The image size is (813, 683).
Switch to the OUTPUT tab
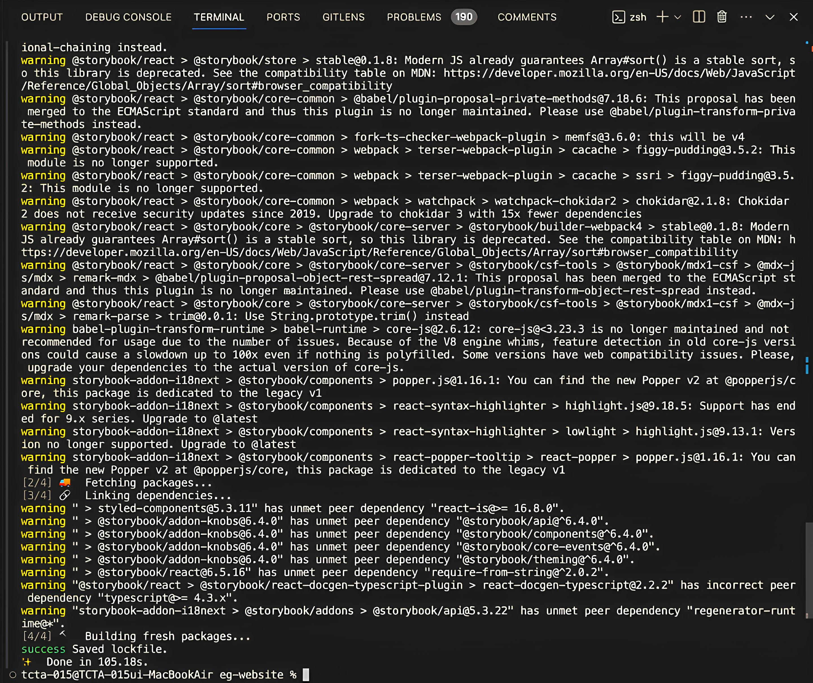click(42, 17)
